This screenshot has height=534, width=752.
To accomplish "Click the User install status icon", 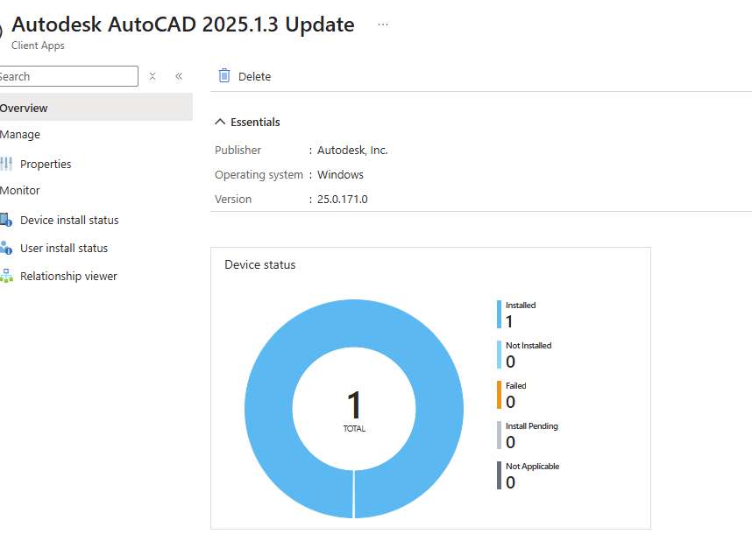I will click(6, 248).
